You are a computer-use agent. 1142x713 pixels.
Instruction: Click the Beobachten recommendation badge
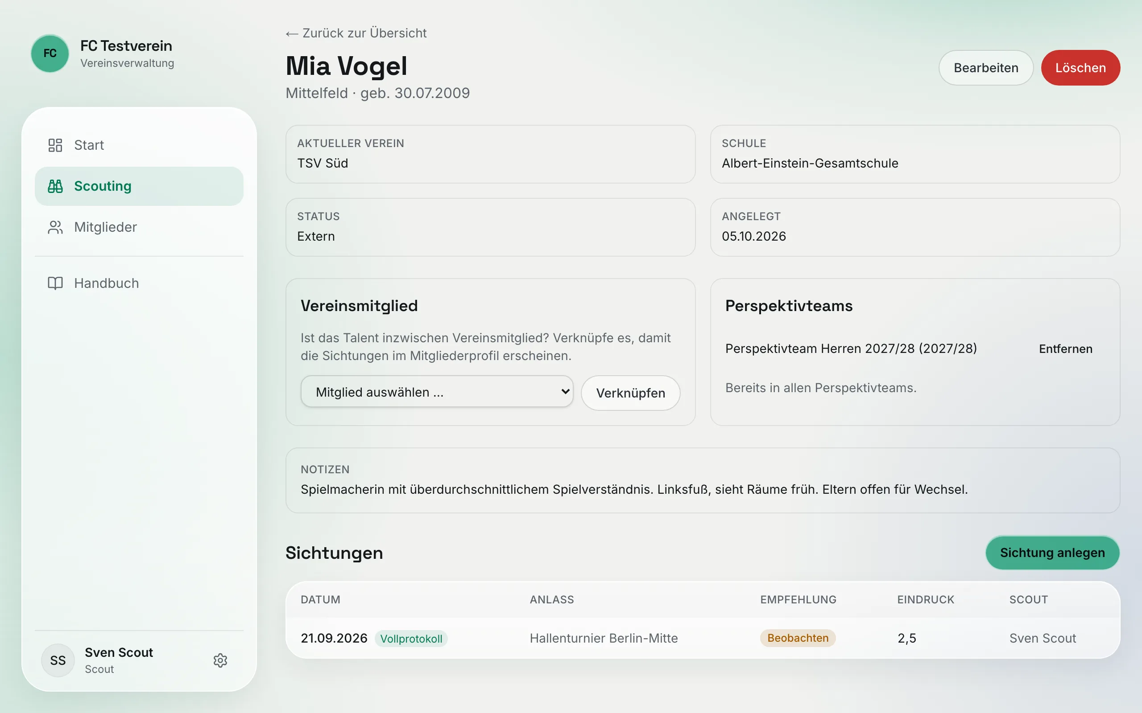point(798,638)
